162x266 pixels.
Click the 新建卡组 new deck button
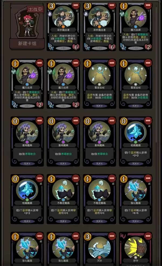(27, 44)
